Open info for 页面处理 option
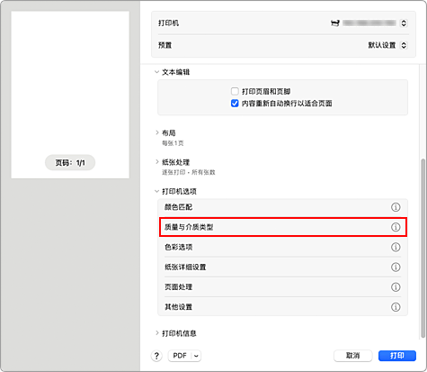This screenshot has width=427, height=372. coord(396,287)
